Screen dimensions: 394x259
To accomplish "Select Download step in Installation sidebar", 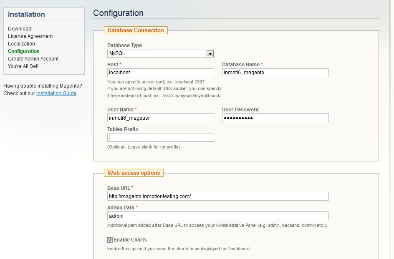I will pos(20,29).
